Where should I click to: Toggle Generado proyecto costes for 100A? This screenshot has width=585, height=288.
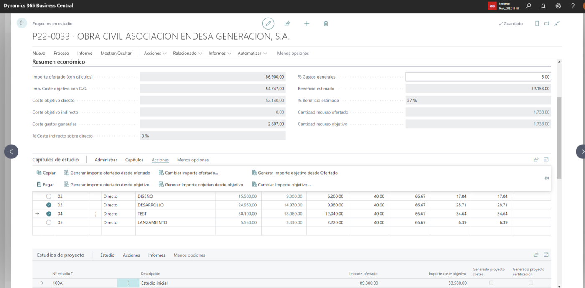click(x=491, y=283)
